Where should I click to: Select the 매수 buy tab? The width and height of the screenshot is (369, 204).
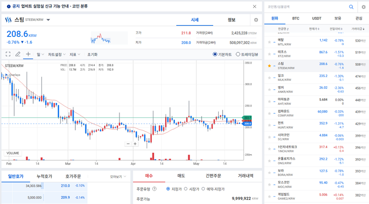pos(149,176)
